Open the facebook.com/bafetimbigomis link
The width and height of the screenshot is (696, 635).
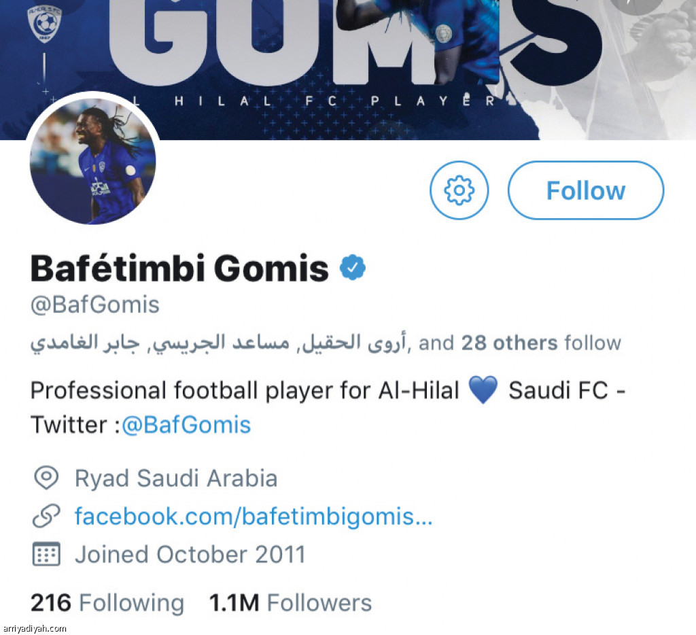tap(254, 517)
